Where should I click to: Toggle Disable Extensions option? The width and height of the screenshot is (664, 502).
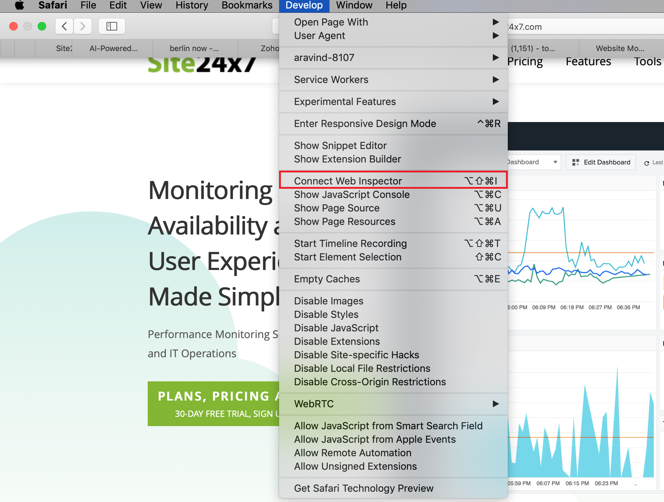coord(393,341)
